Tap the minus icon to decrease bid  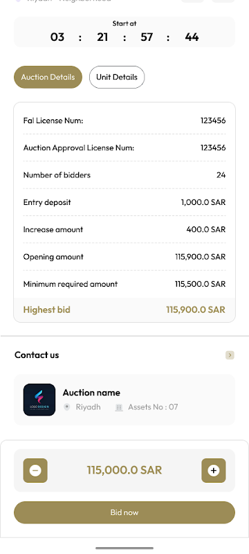click(x=35, y=470)
